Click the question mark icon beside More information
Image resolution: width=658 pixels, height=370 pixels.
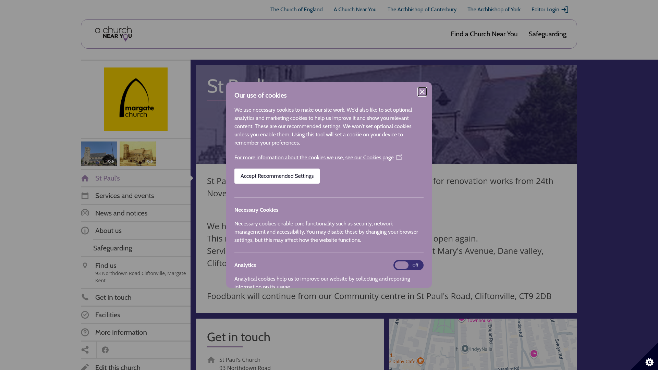tap(85, 332)
